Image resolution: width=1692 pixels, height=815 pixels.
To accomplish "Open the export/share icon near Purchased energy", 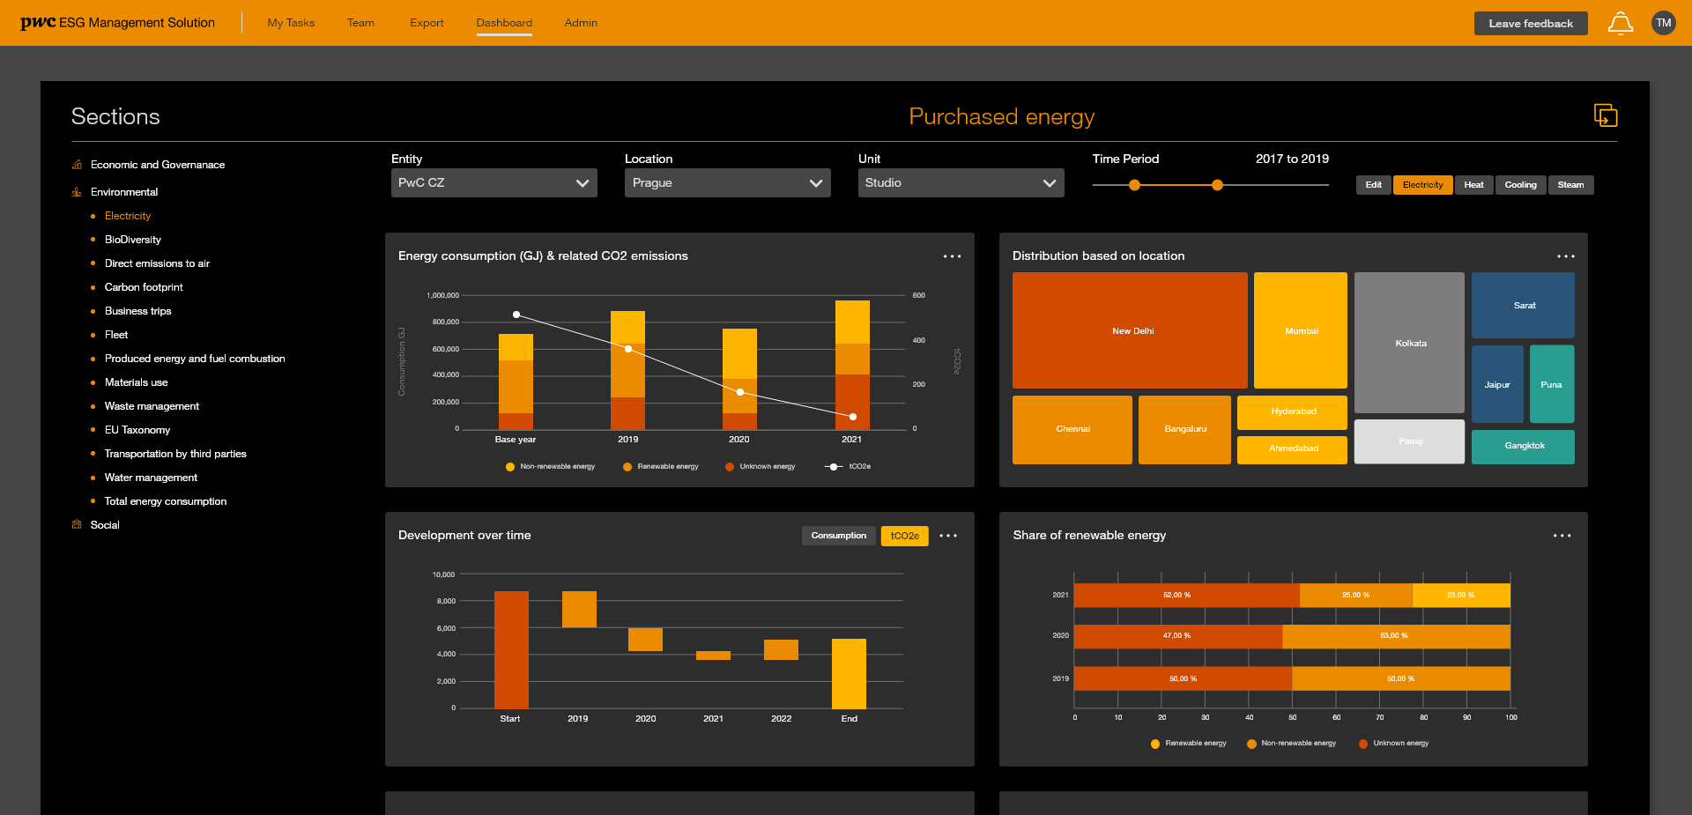I will click(x=1606, y=115).
